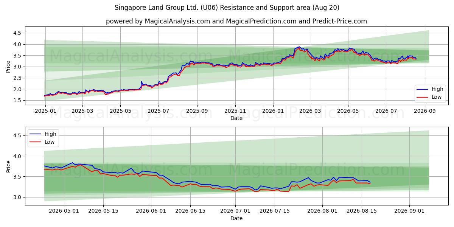Click the '2026-05' tick on upper chart

348,111
